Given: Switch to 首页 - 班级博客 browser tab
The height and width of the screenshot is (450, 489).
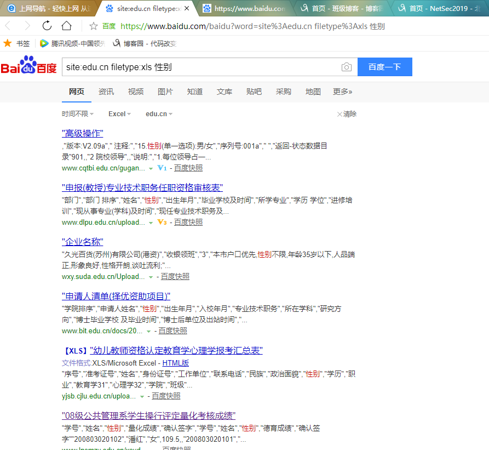Looking at the screenshot, I should pyautogui.click(x=342, y=8).
